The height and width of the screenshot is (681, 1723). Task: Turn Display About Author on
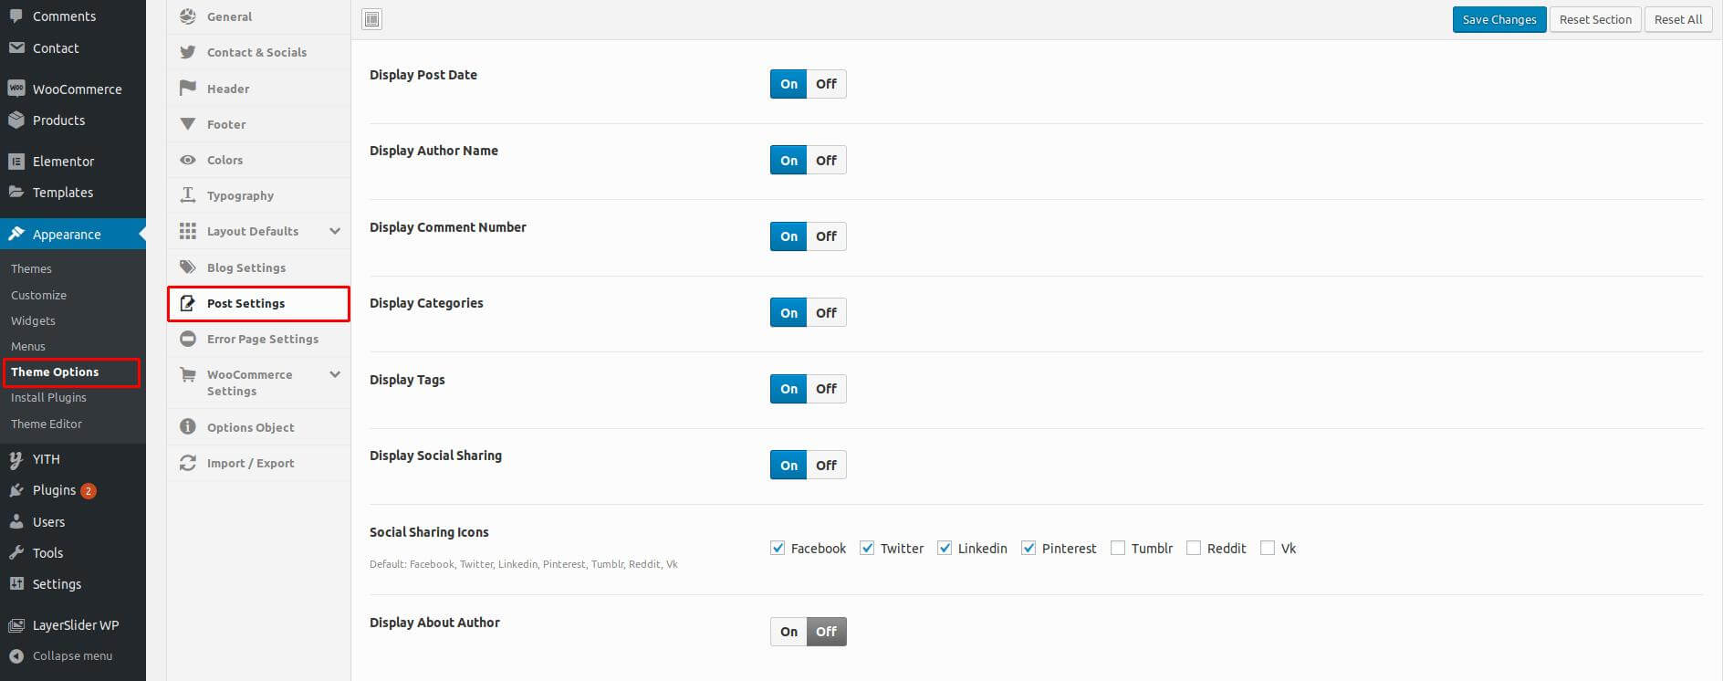pos(788,632)
